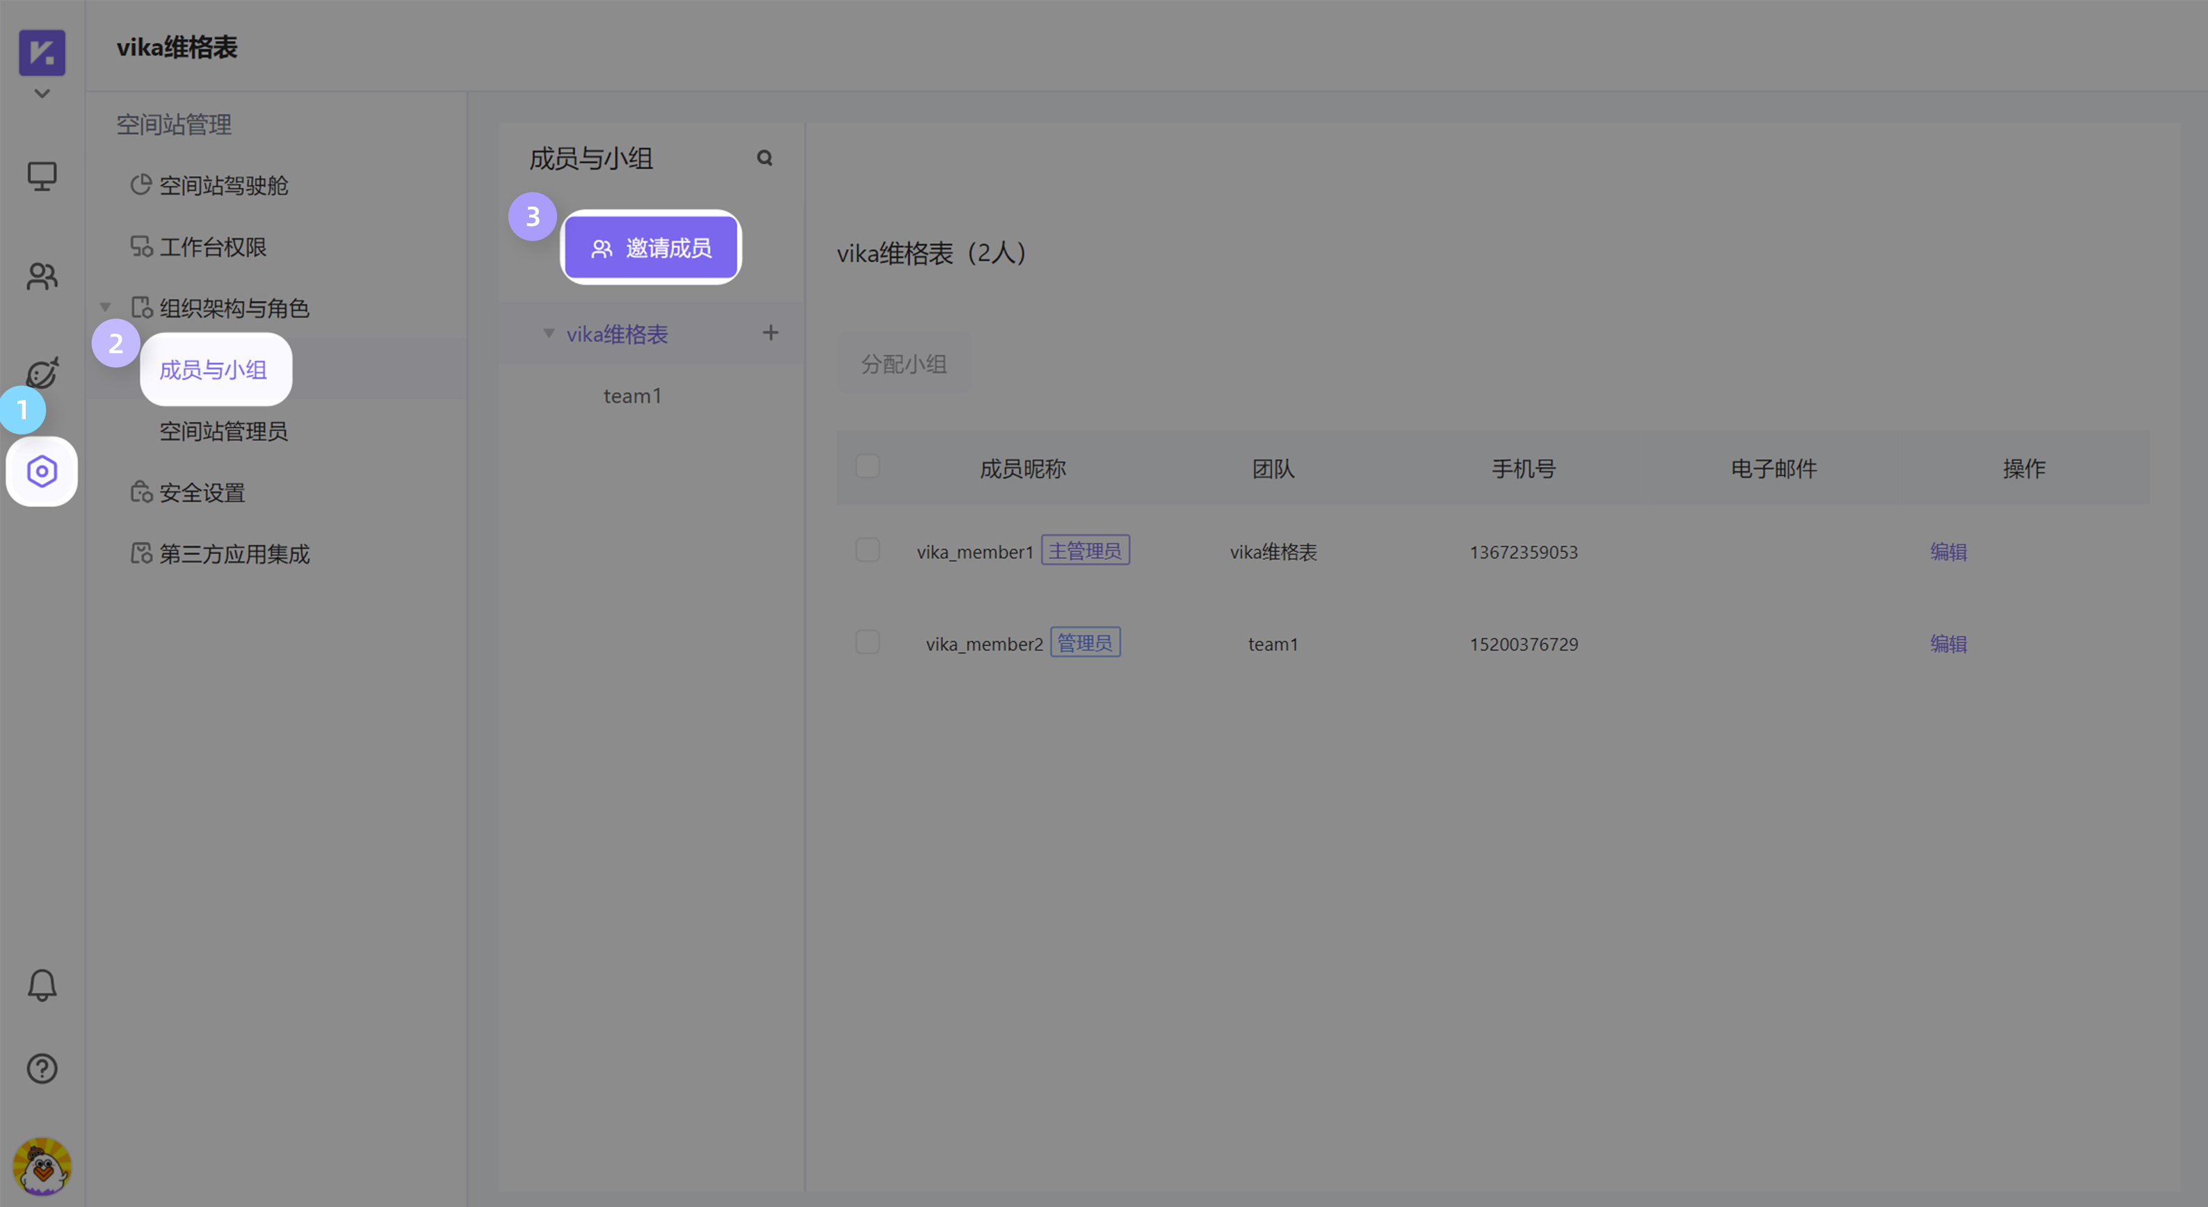Select the workbench monitor icon in sidebar

tap(41, 176)
